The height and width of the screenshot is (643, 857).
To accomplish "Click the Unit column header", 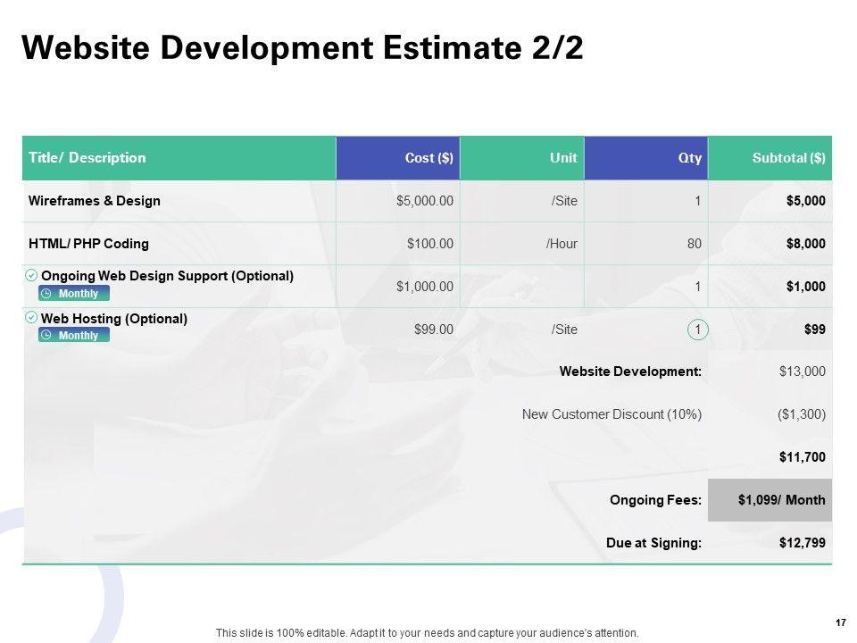I will tap(522, 158).
